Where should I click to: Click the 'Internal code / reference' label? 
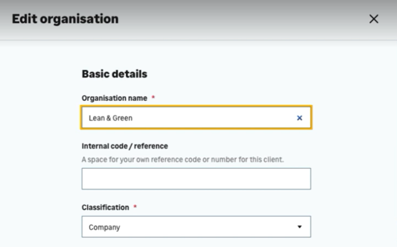coord(125,146)
